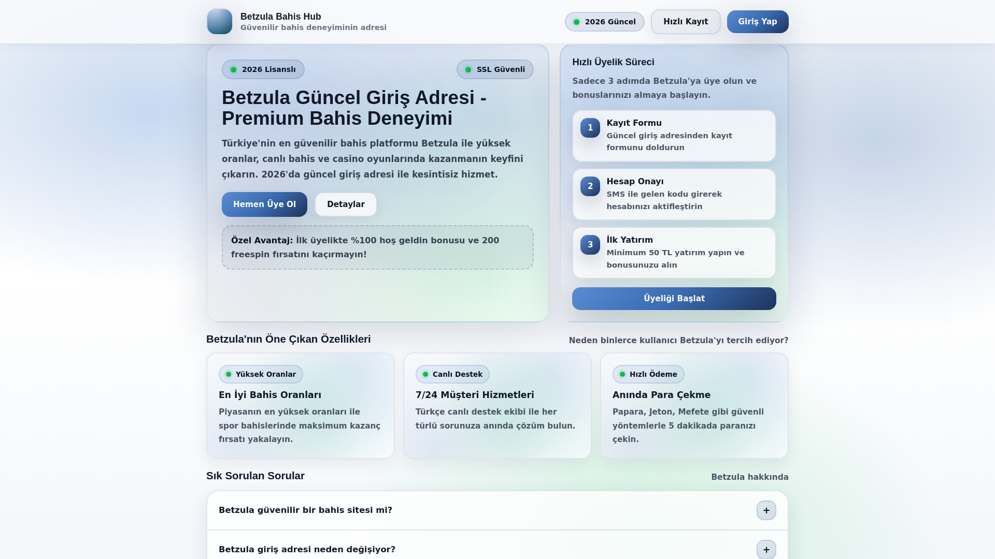Click the En İyi Bahis Oranları heading
The height and width of the screenshot is (559, 995).
point(270,395)
